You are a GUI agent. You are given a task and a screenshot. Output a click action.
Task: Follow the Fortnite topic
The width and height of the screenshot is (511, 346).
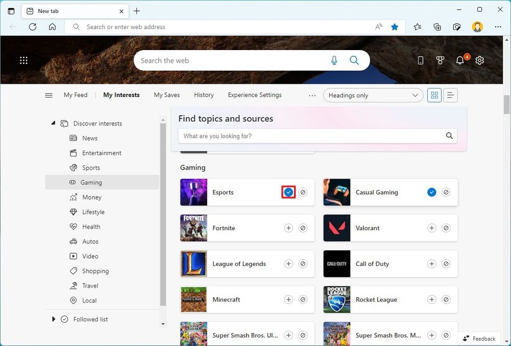tap(288, 228)
